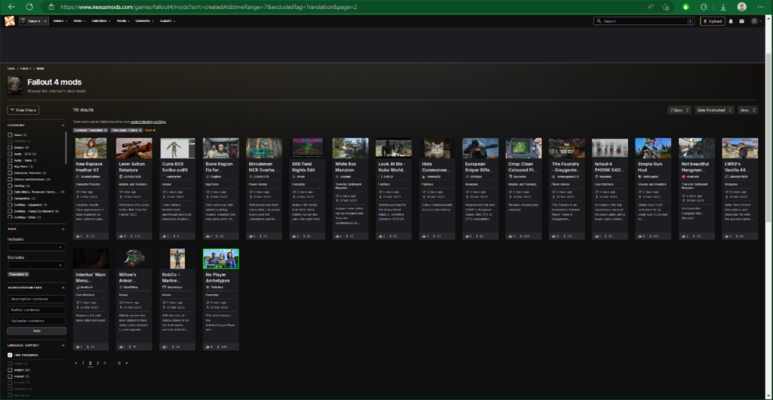This screenshot has width=773, height=400.
Task: Uncheck Hide translations checkbox
Action: pyautogui.click(x=10, y=355)
